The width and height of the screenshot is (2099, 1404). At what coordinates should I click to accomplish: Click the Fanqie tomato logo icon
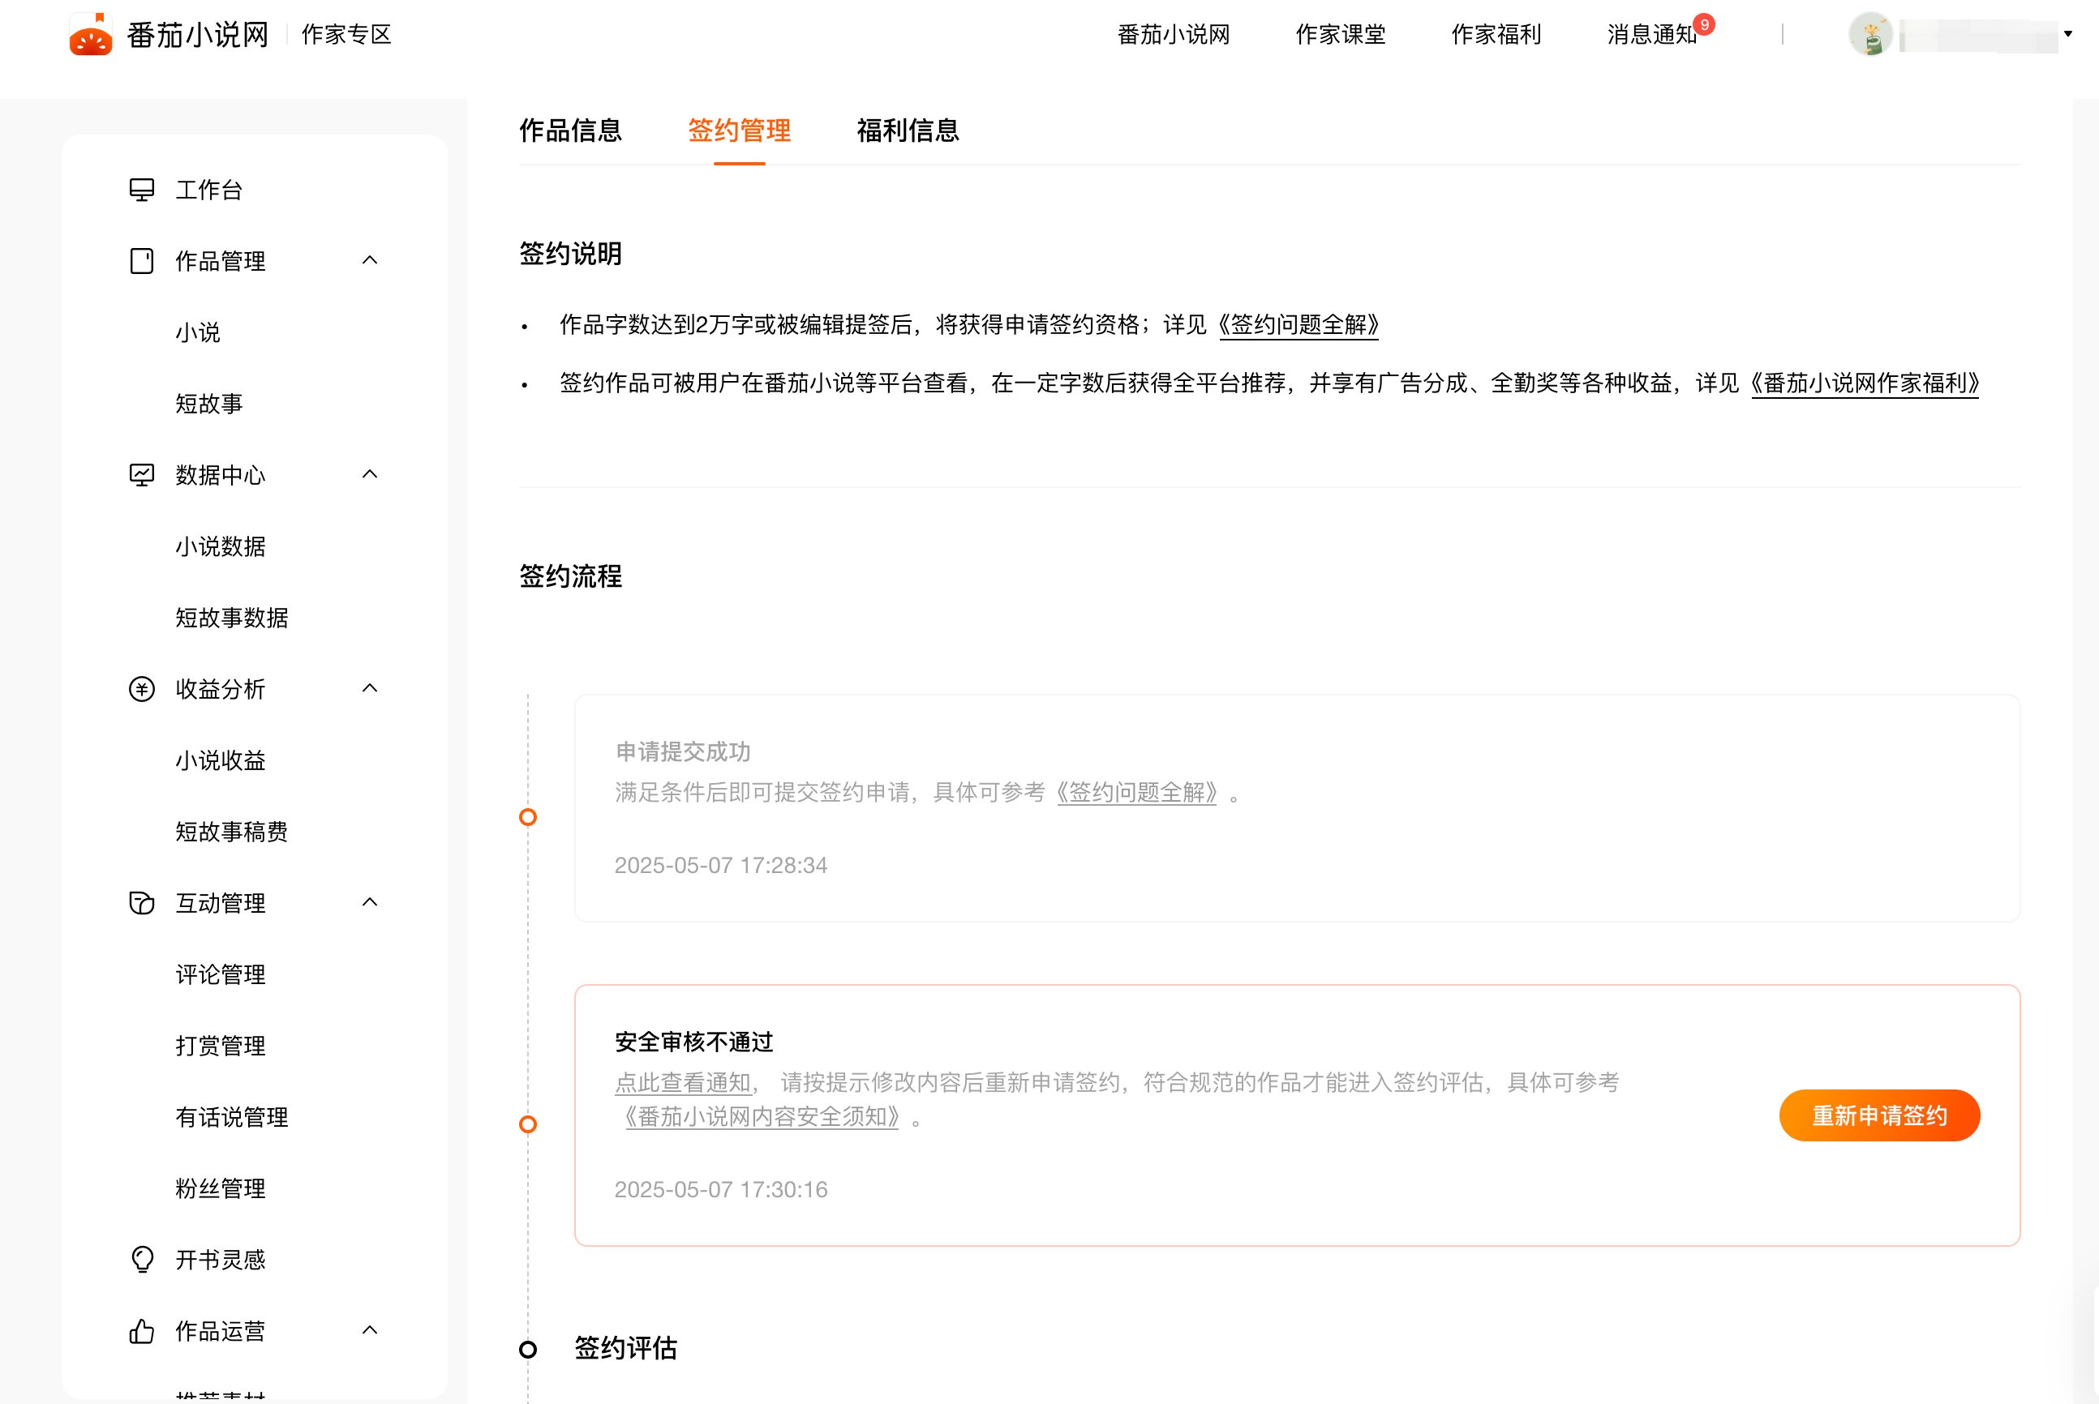click(92, 34)
